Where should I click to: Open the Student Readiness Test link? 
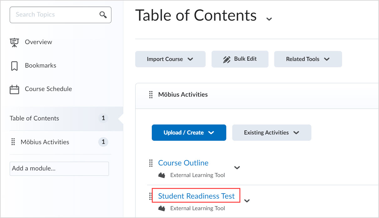click(196, 196)
